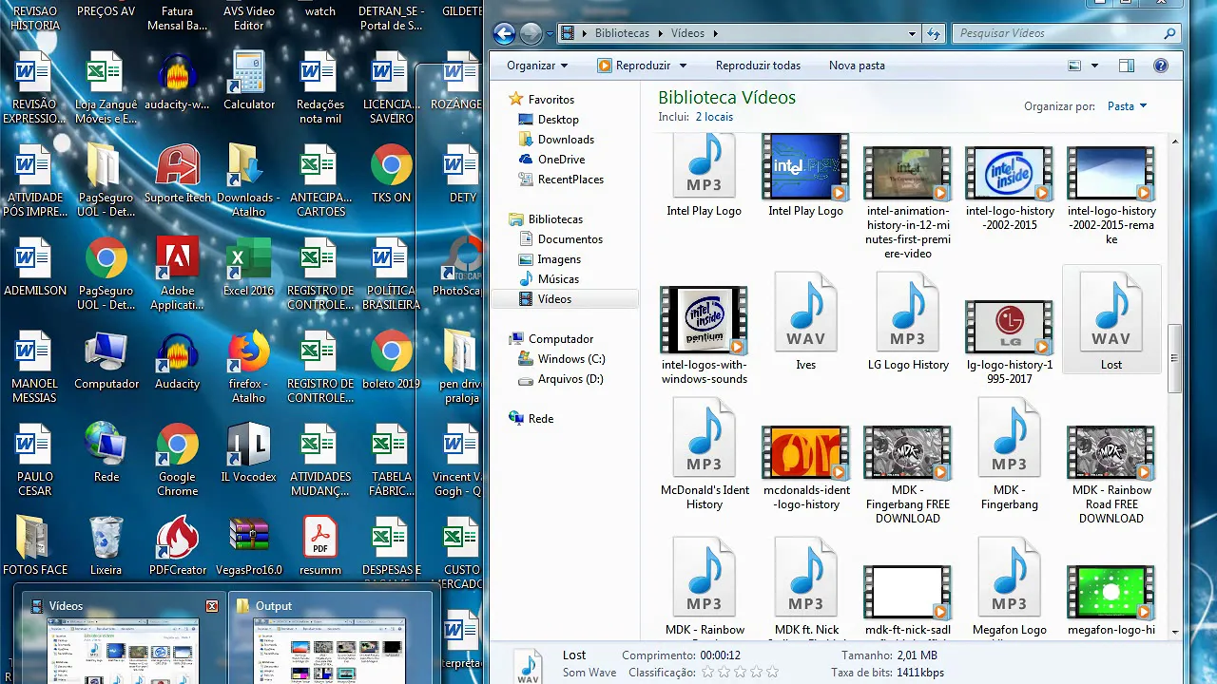Click the file list vertical scrollbar thumb
The width and height of the screenshot is (1217, 684).
pyautogui.click(x=1175, y=358)
